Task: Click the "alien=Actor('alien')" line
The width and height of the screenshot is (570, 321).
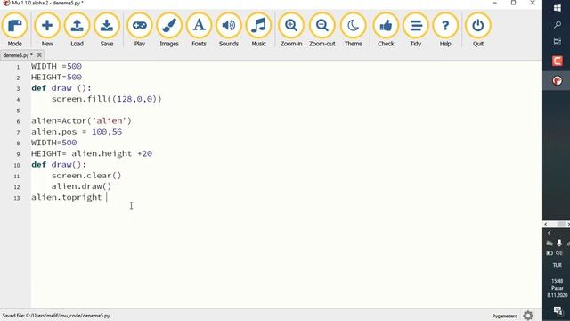Action: coord(81,121)
